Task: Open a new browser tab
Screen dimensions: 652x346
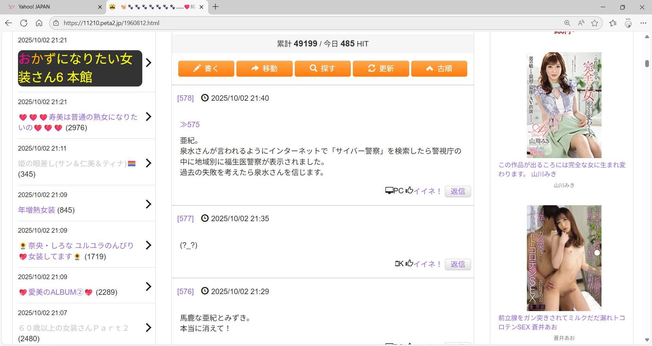Action: click(215, 7)
